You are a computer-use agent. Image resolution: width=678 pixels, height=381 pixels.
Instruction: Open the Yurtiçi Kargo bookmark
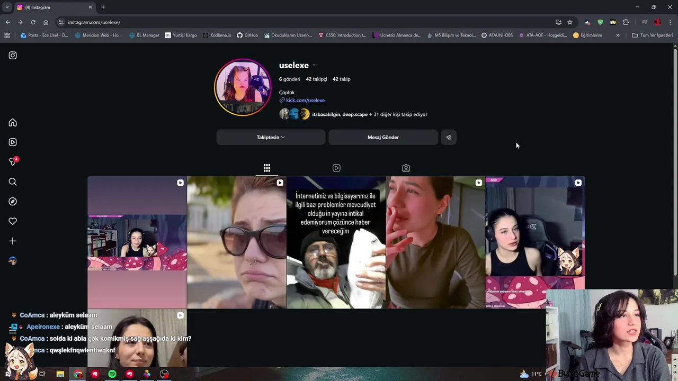(181, 35)
